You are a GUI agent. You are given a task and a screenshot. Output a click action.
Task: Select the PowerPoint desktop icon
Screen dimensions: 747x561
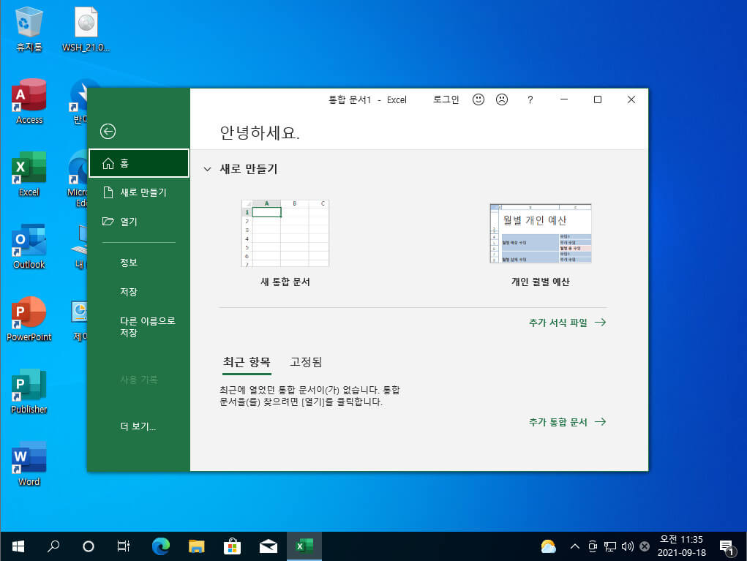[x=29, y=319]
